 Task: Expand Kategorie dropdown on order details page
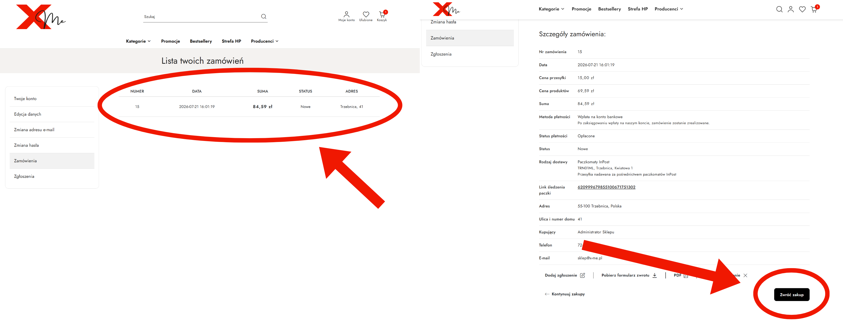(551, 9)
